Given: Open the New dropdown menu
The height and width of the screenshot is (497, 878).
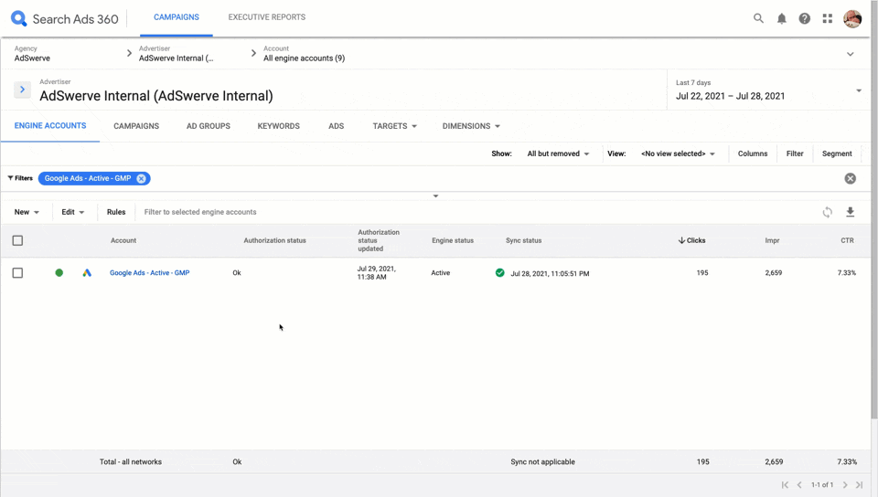Looking at the screenshot, I should pyautogui.click(x=27, y=212).
